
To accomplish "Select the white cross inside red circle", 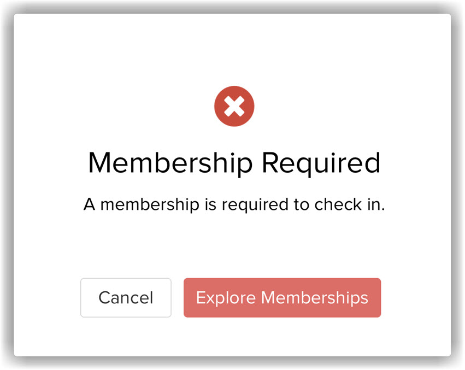I will [x=234, y=106].
